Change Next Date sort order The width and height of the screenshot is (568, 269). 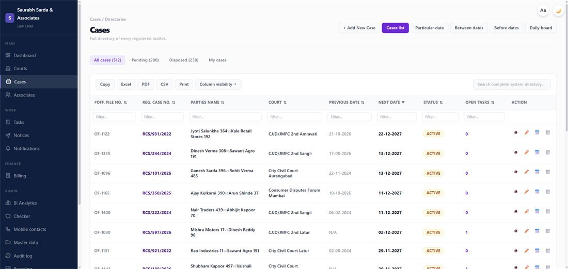click(391, 103)
